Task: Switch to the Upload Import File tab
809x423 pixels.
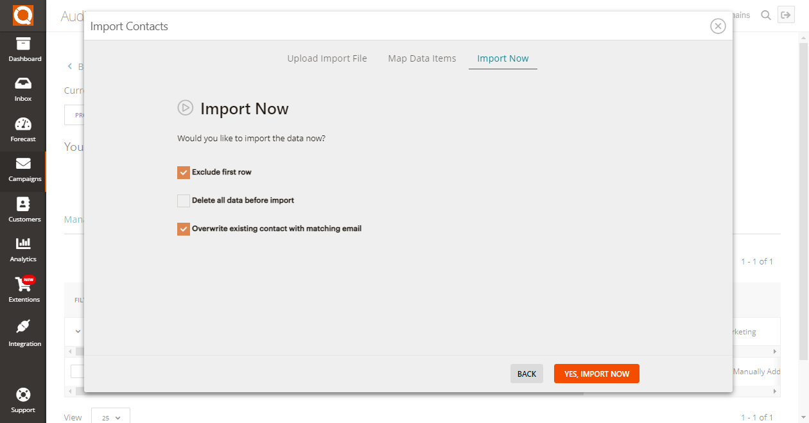Action: (327, 58)
